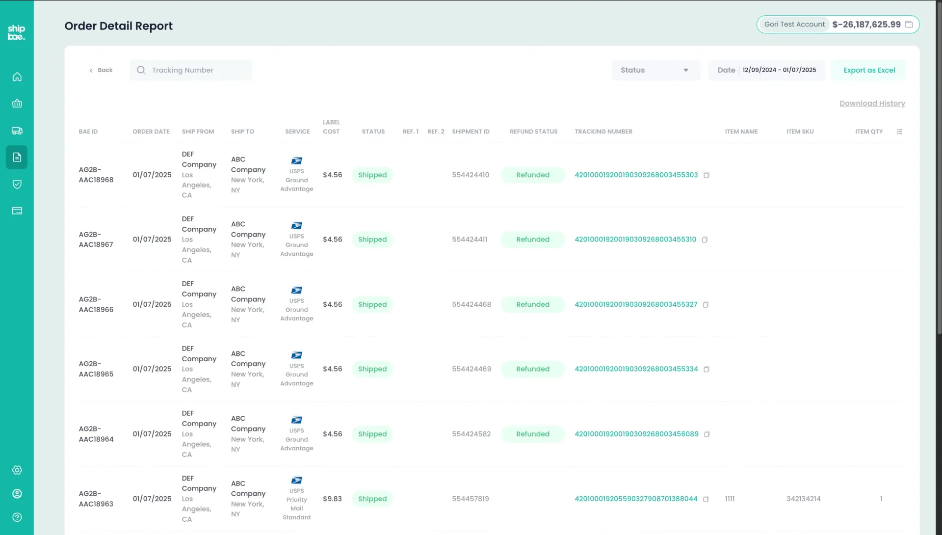Copy tracking number ending 3455334
Image resolution: width=942 pixels, height=535 pixels.
(706, 370)
